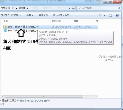Close the Explorer window

pos(117,2)
